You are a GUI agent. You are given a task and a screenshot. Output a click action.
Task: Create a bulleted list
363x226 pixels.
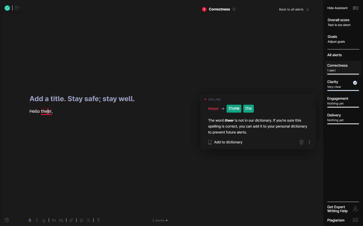[x=88, y=220]
